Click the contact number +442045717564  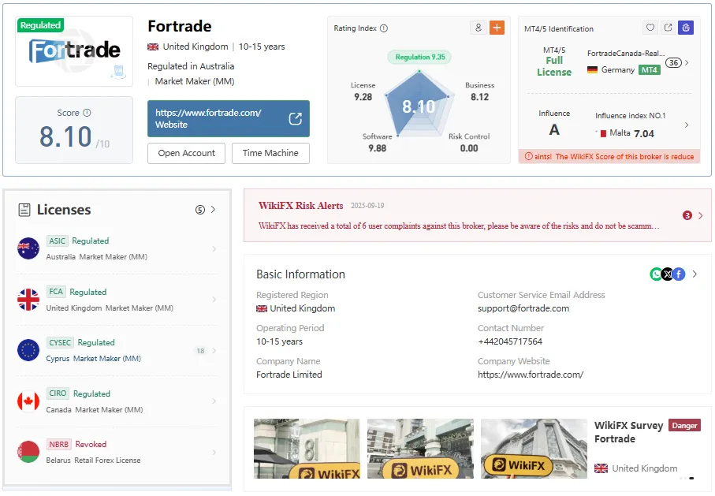pyautogui.click(x=510, y=341)
